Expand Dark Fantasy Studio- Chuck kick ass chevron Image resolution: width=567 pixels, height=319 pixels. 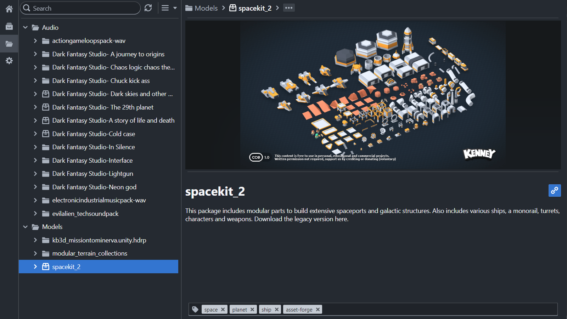tap(35, 80)
